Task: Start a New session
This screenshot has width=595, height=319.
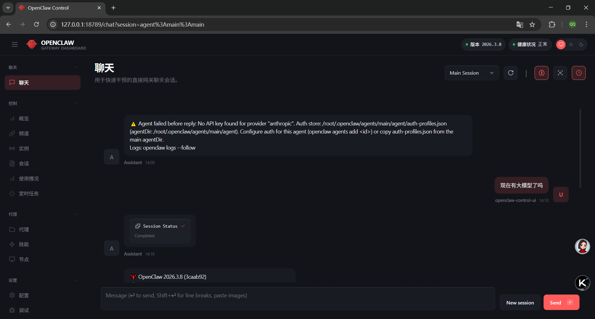Action: coord(520,303)
